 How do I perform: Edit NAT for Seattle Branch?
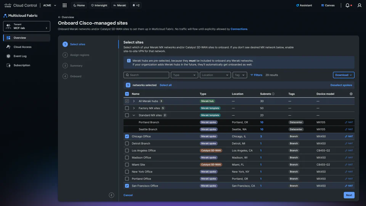(349, 129)
